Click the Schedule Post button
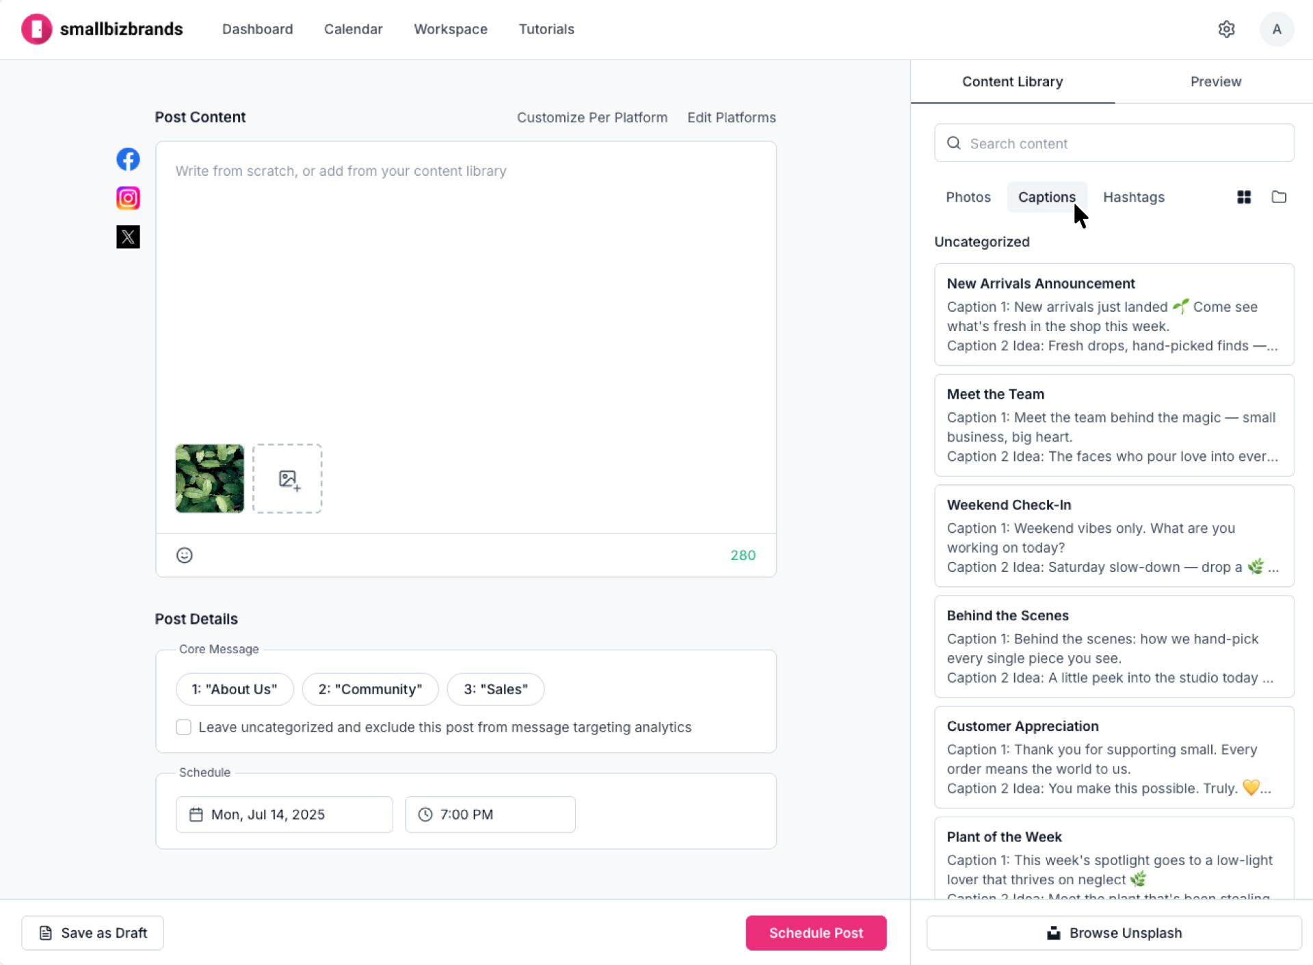Viewport: 1313px width, 965px height. 816,933
